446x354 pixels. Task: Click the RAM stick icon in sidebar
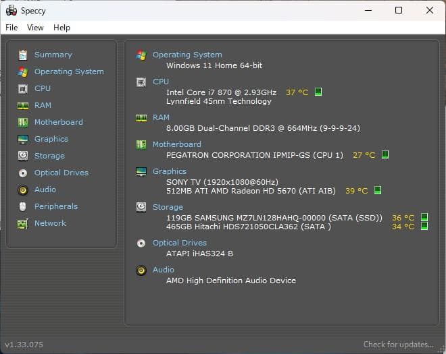click(x=23, y=106)
